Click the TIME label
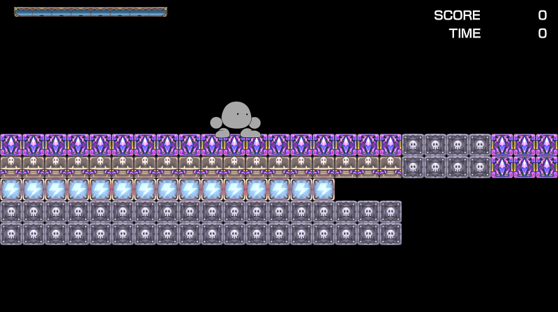The height and width of the screenshot is (312, 558). coord(465,33)
